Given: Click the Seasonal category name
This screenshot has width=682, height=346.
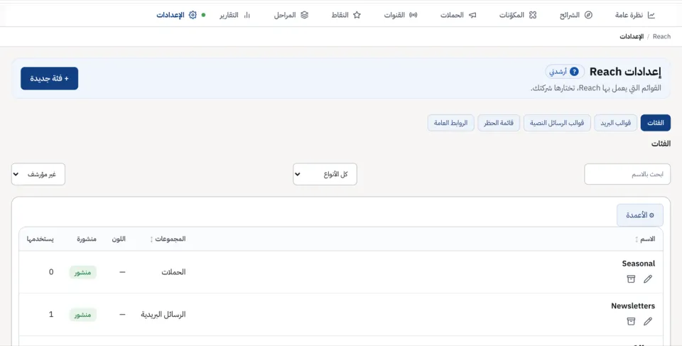Looking at the screenshot, I should pos(639,264).
